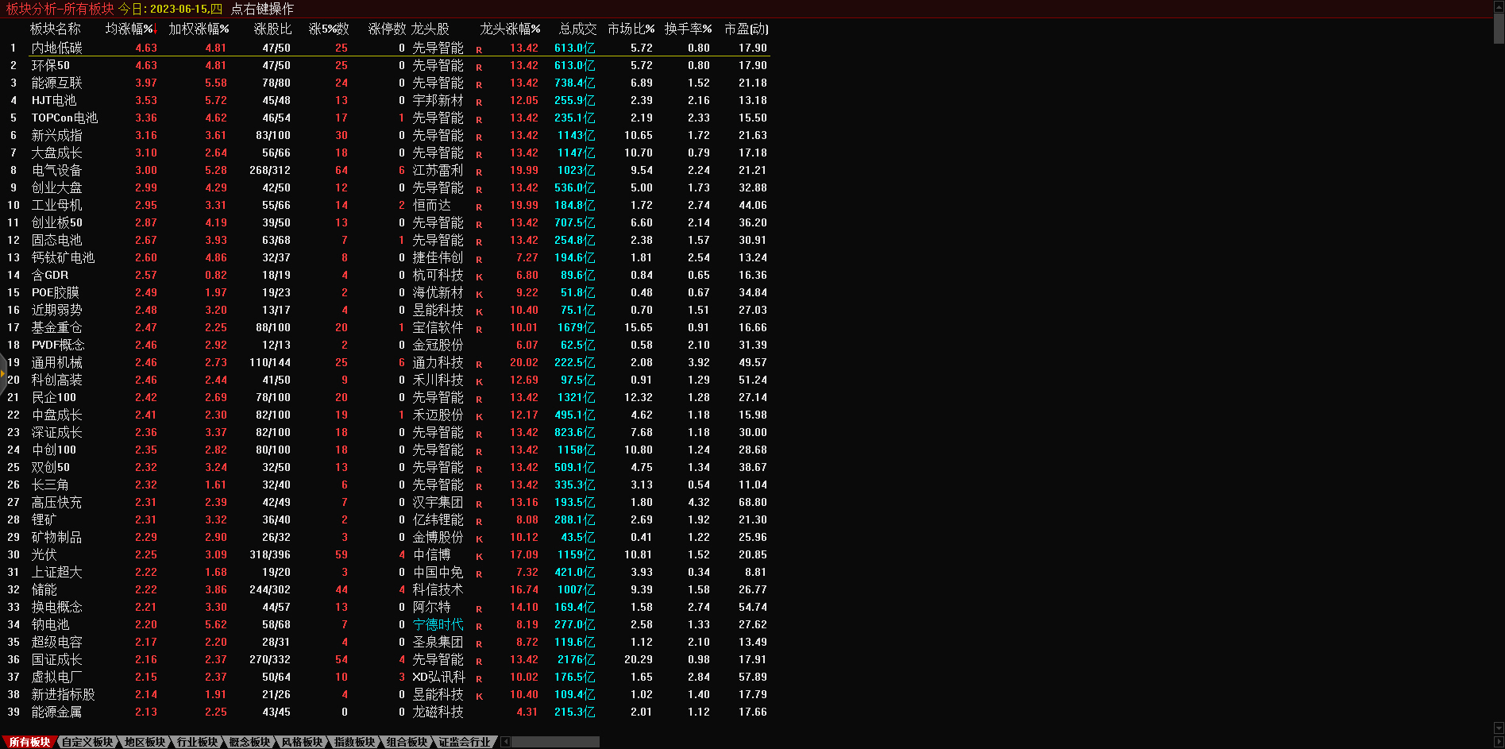Sort by the 加权涨幅% column header
This screenshot has width=1505, height=749.
199,29
